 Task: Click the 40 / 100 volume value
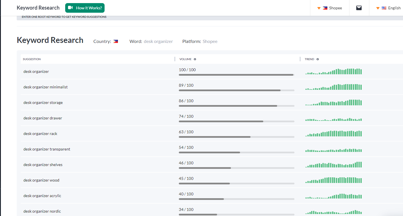[186, 194]
